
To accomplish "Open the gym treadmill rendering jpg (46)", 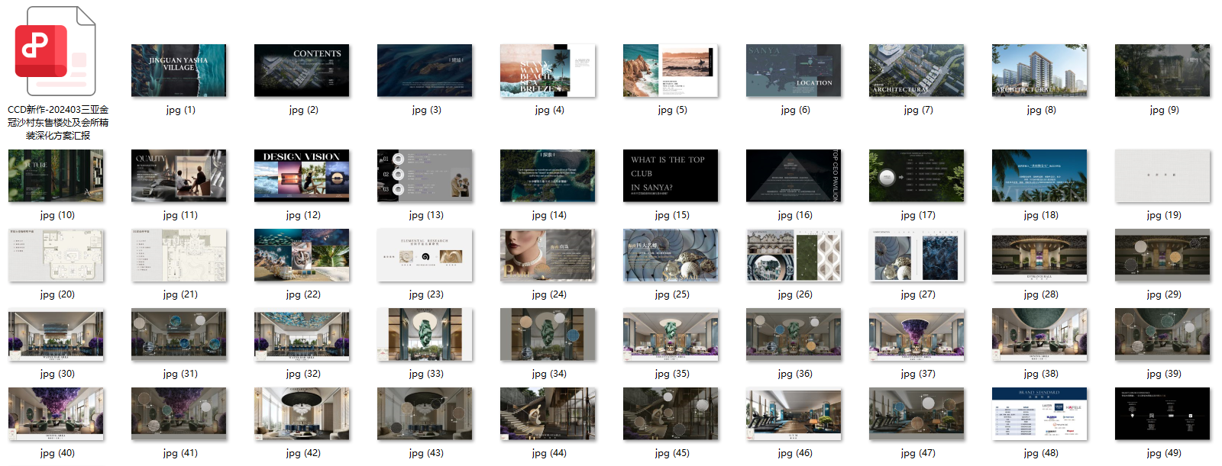I will (x=793, y=413).
